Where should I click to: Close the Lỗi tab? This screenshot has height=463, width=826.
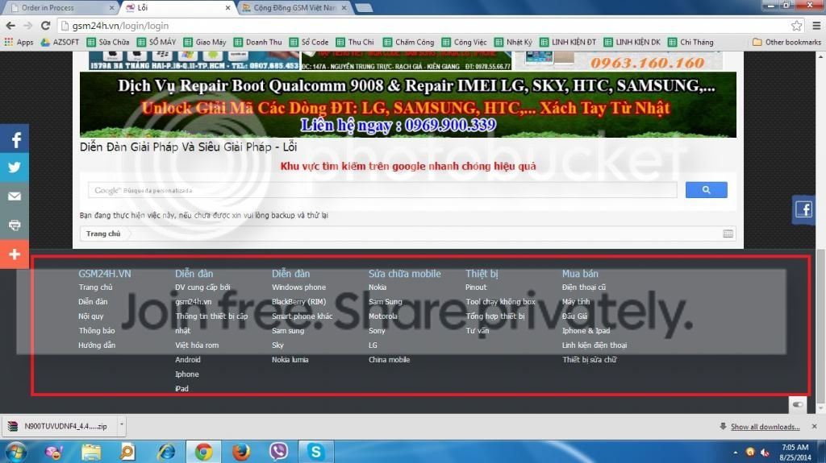[227, 8]
